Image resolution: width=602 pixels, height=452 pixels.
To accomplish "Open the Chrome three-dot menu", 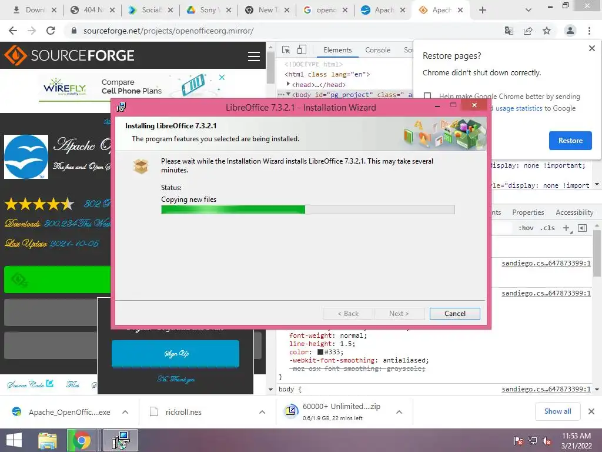I will tap(589, 31).
